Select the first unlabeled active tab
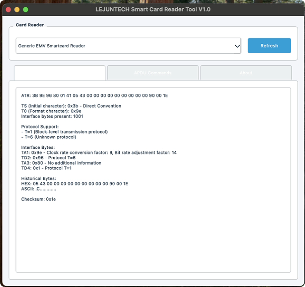This screenshot has height=287, width=305. click(x=60, y=73)
